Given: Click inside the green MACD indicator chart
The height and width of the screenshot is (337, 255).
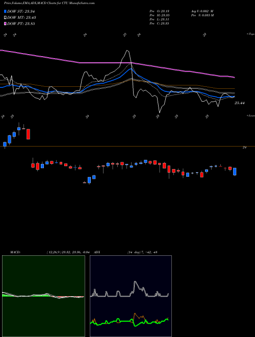Looking at the screenshot, I should (x=43, y=296).
